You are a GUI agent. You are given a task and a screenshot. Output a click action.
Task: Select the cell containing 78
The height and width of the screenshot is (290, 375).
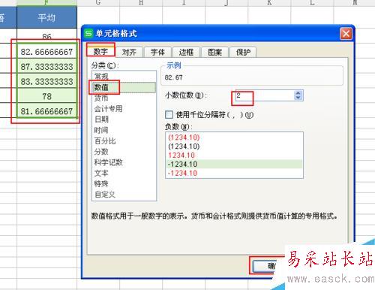pyautogui.click(x=46, y=96)
